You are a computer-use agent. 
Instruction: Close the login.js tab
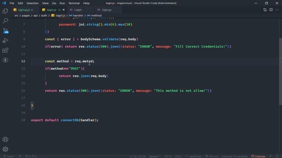(63, 10)
